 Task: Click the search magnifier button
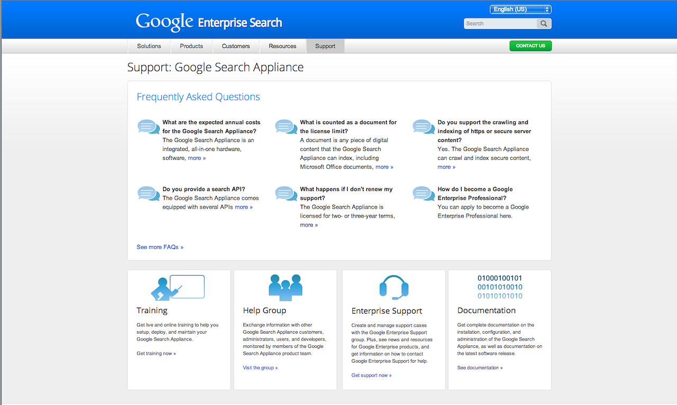tap(544, 23)
